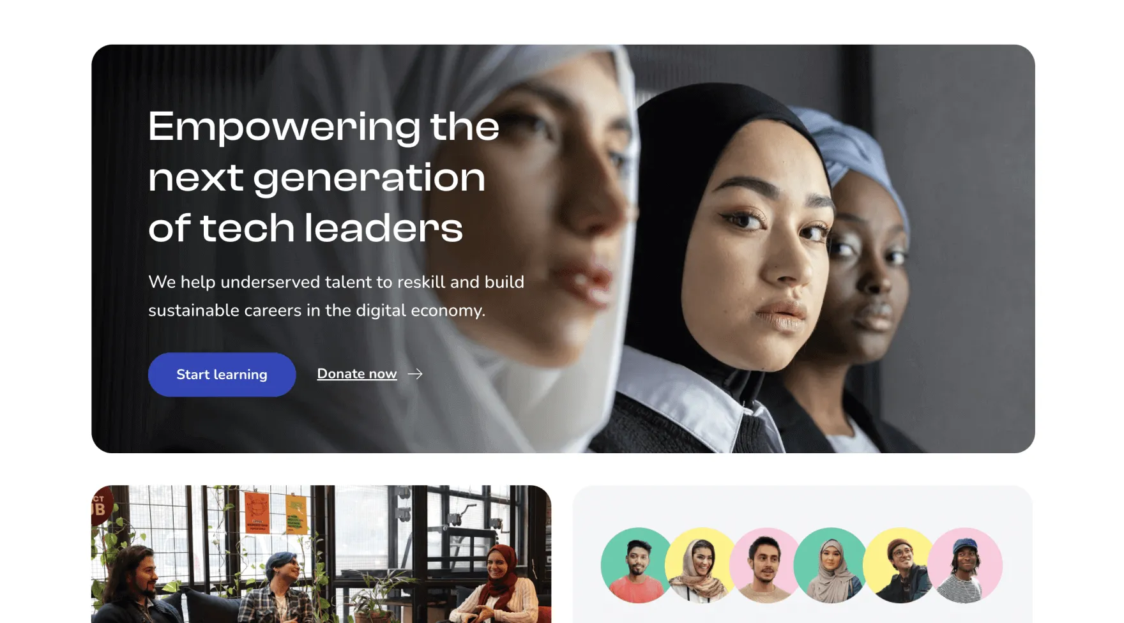1124x623 pixels.
Task: Click the red circular badge on cafe photo
Action: click(101, 504)
